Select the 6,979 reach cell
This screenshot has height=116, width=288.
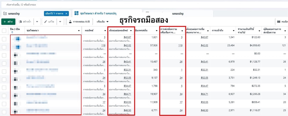tap(232, 62)
